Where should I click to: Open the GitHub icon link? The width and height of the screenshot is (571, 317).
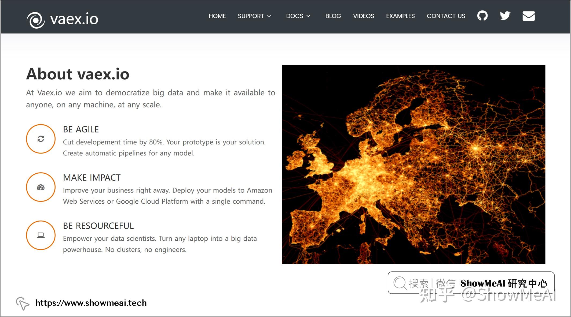tap(482, 16)
